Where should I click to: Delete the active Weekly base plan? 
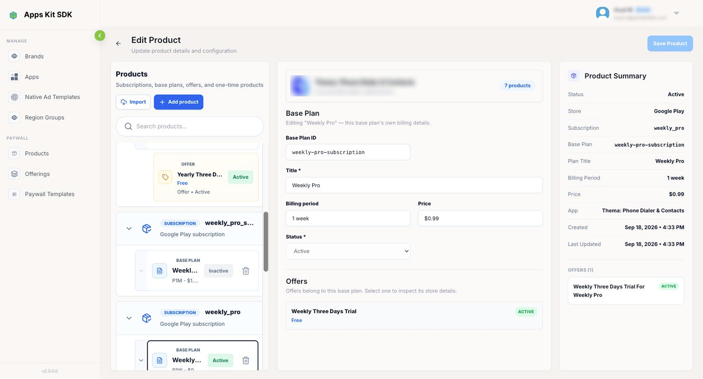tap(246, 360)
